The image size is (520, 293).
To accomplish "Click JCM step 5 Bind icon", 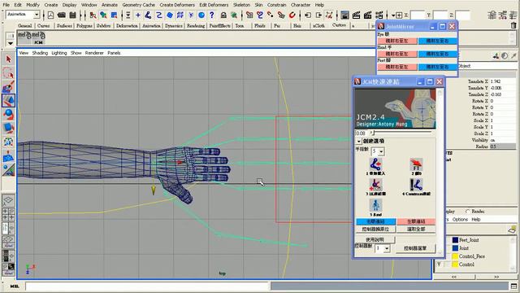I will 375,206.
